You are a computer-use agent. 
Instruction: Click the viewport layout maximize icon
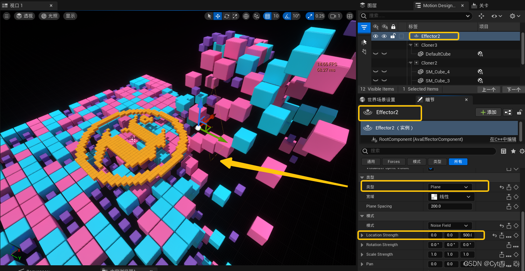tap(350, 16)
